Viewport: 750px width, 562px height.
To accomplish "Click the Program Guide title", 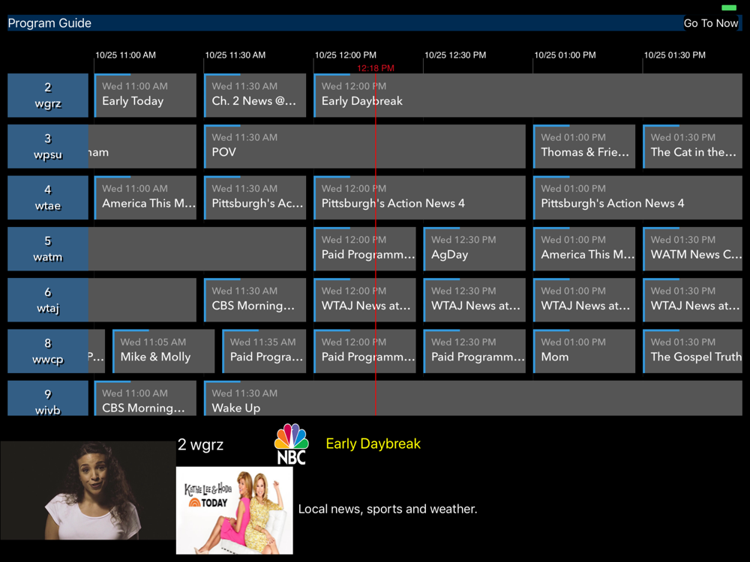I will pos(49,23).
